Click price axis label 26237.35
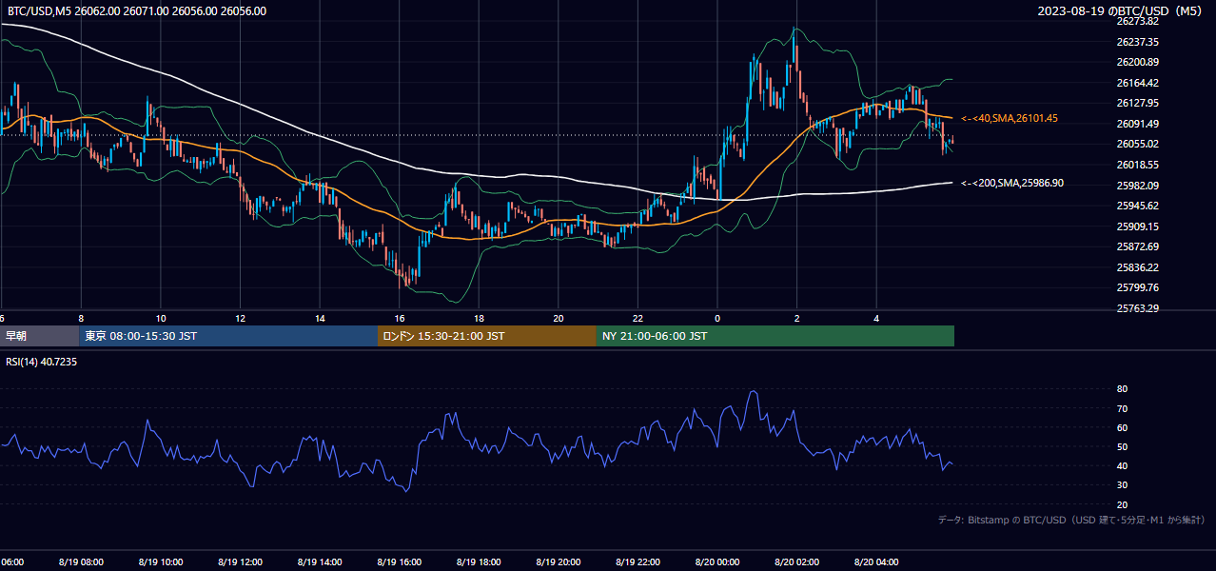 tap(1137, 42)
